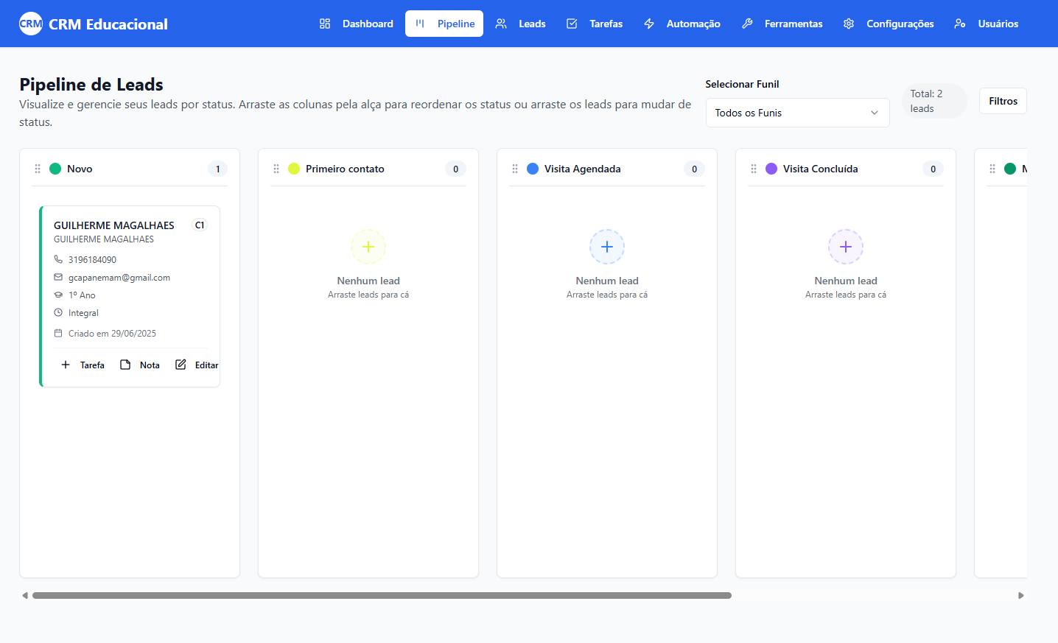Click Editar on the lead card
This screenshot has width=1058, height=643.
click(197, 365)
